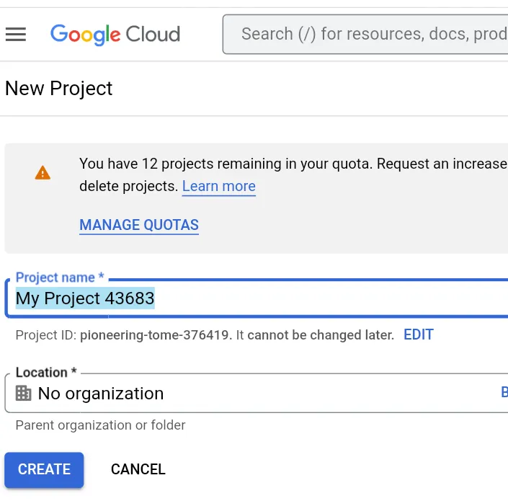
Task: Click EDIT next to the Project ID
Action: click(418, 334)
